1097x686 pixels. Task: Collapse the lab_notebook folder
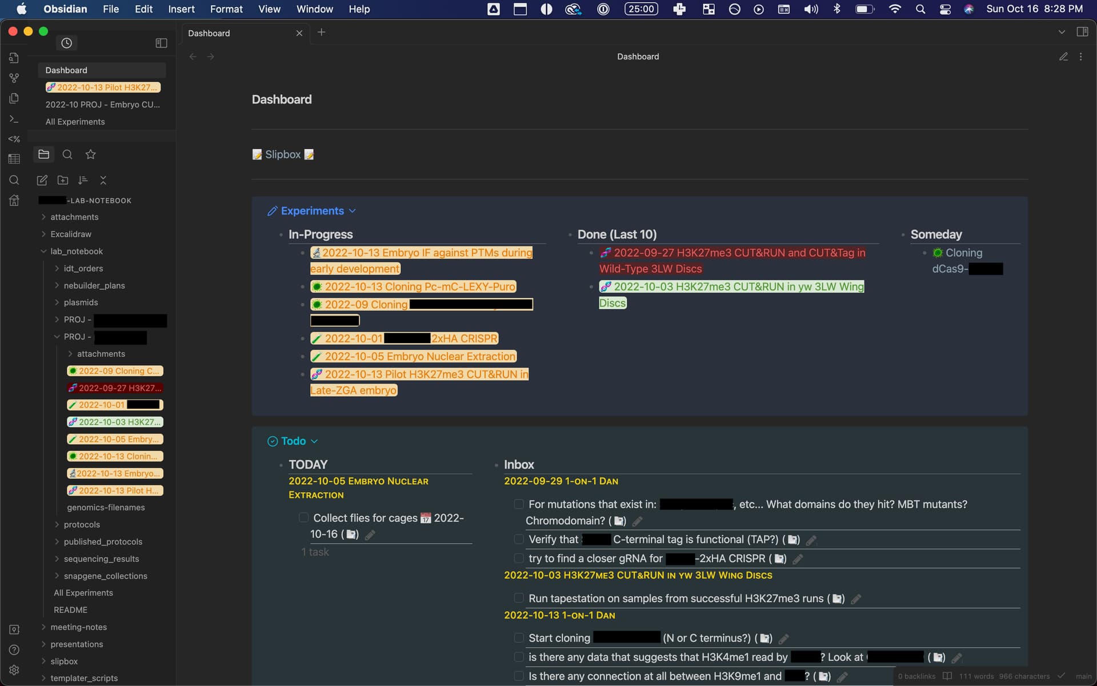(x=43, y=252)
